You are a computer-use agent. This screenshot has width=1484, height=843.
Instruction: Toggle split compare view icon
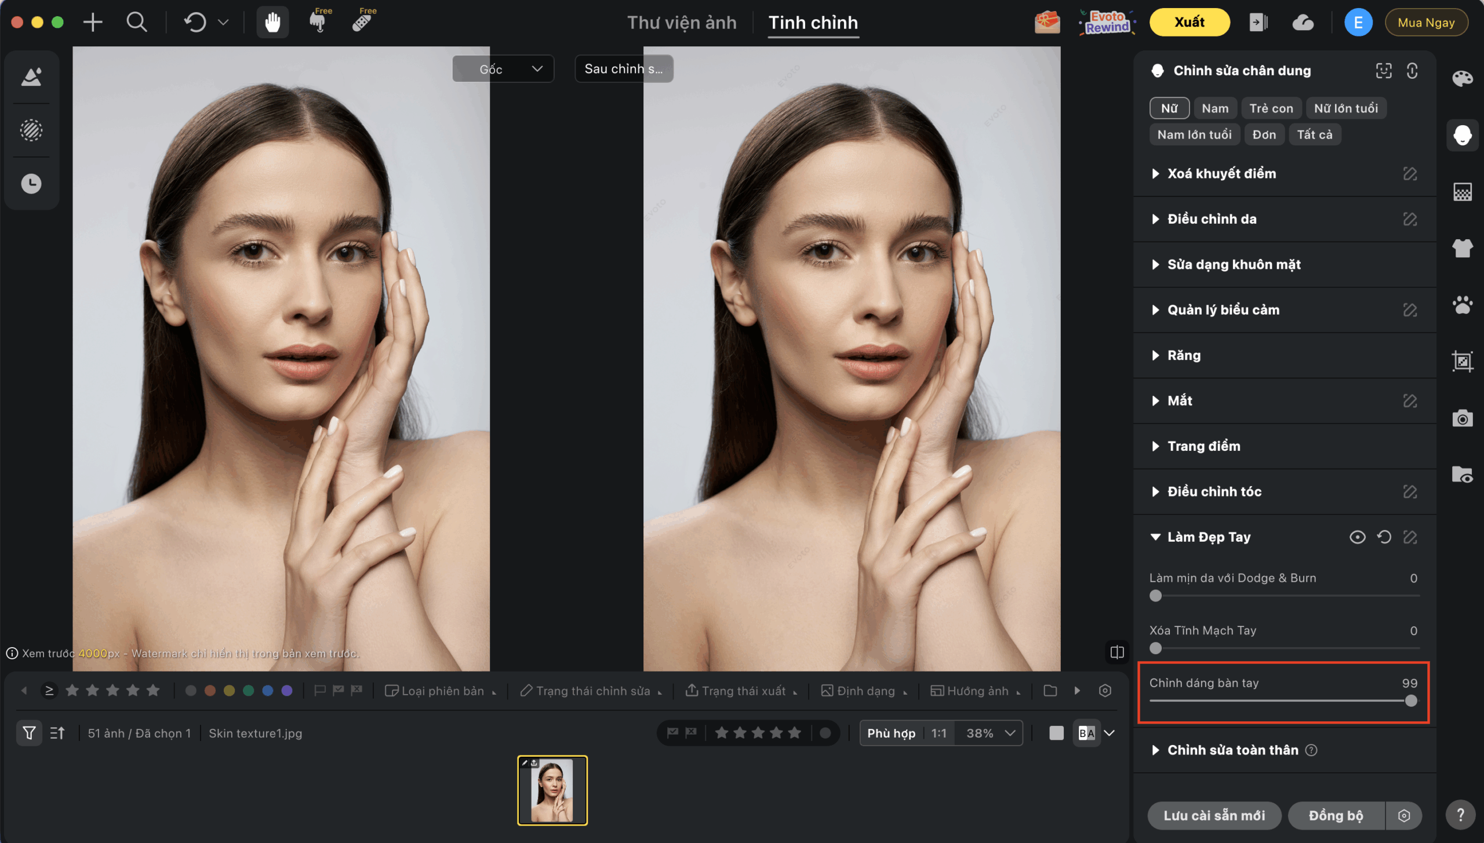(x=1116, y=652)
